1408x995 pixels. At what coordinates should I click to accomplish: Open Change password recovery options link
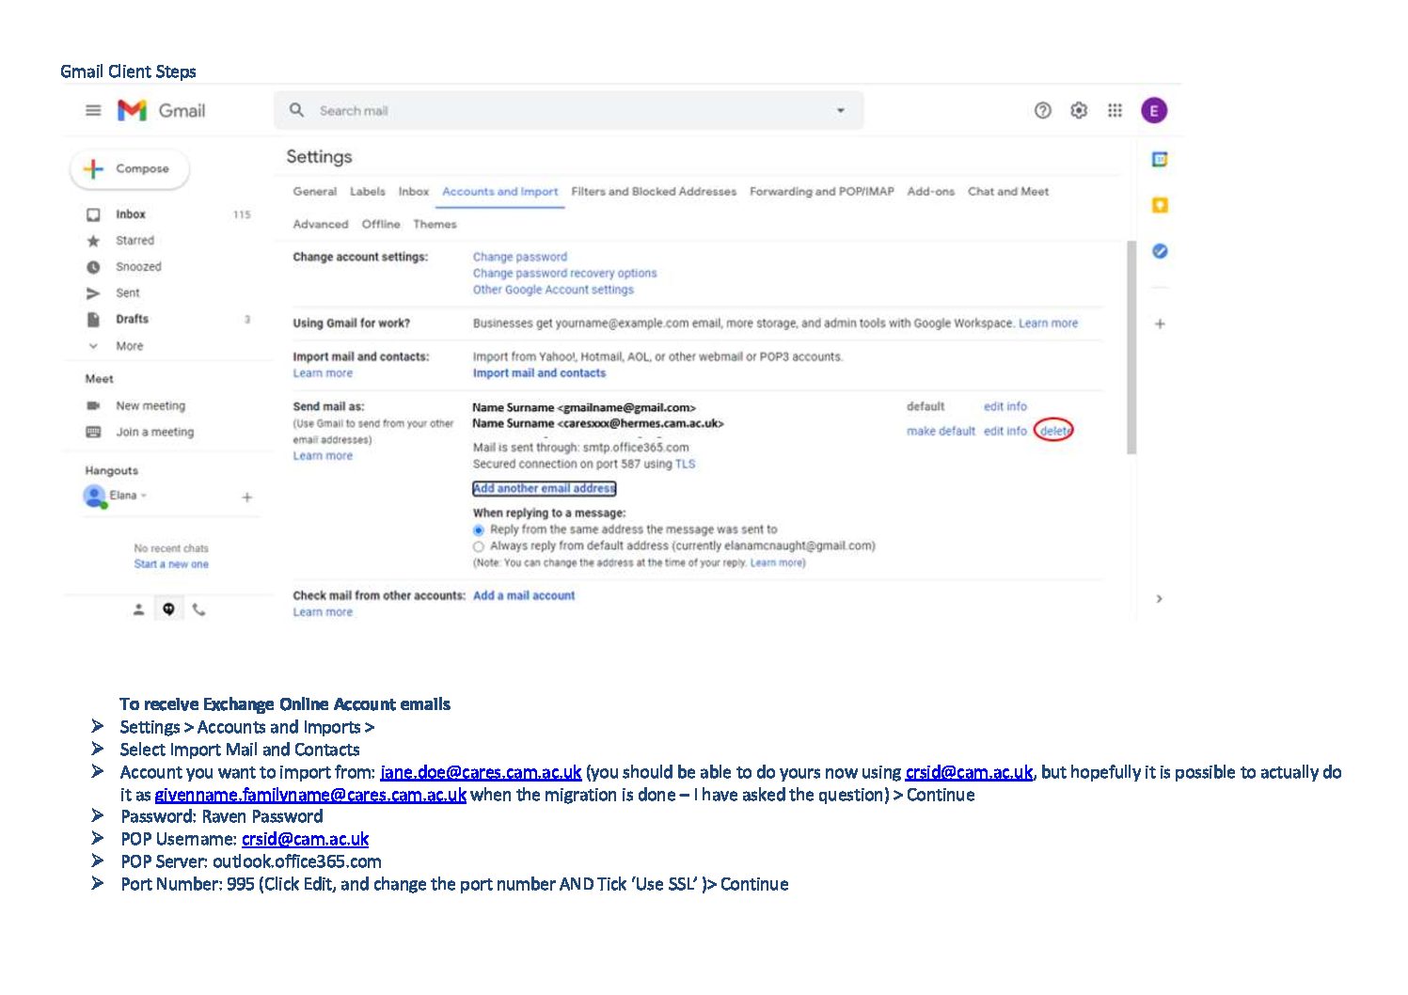[x=564, y=274]
